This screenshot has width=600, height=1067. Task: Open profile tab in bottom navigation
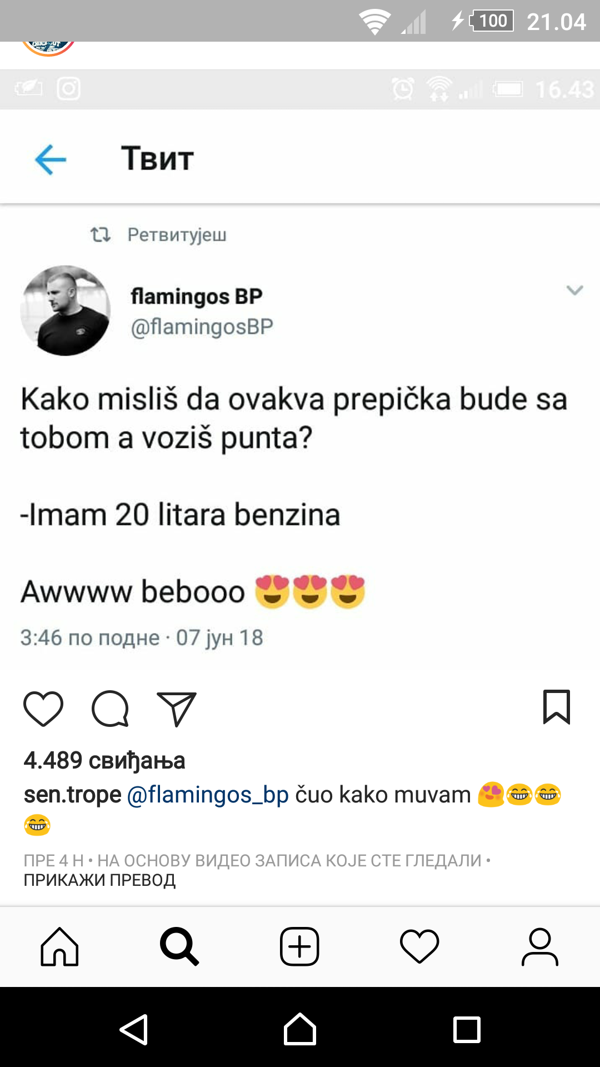539,946
